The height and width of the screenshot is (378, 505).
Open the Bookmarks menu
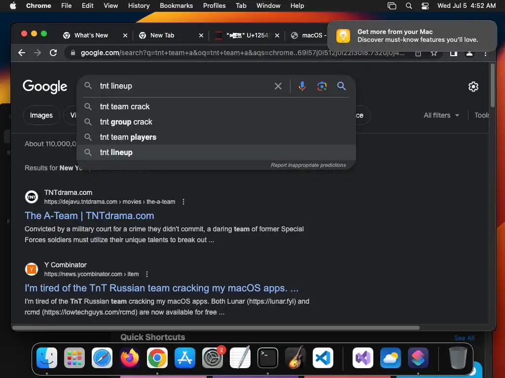(x=176, y=6)
